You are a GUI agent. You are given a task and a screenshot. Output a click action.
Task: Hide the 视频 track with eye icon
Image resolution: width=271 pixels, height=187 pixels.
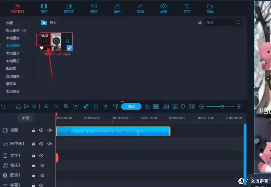(x=41, y=130)
